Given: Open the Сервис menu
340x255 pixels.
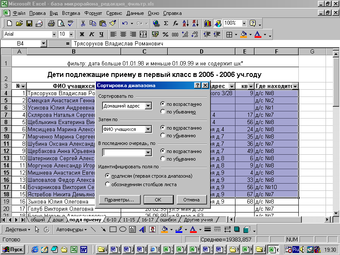Looking at the screenshot, I should 114,13.
